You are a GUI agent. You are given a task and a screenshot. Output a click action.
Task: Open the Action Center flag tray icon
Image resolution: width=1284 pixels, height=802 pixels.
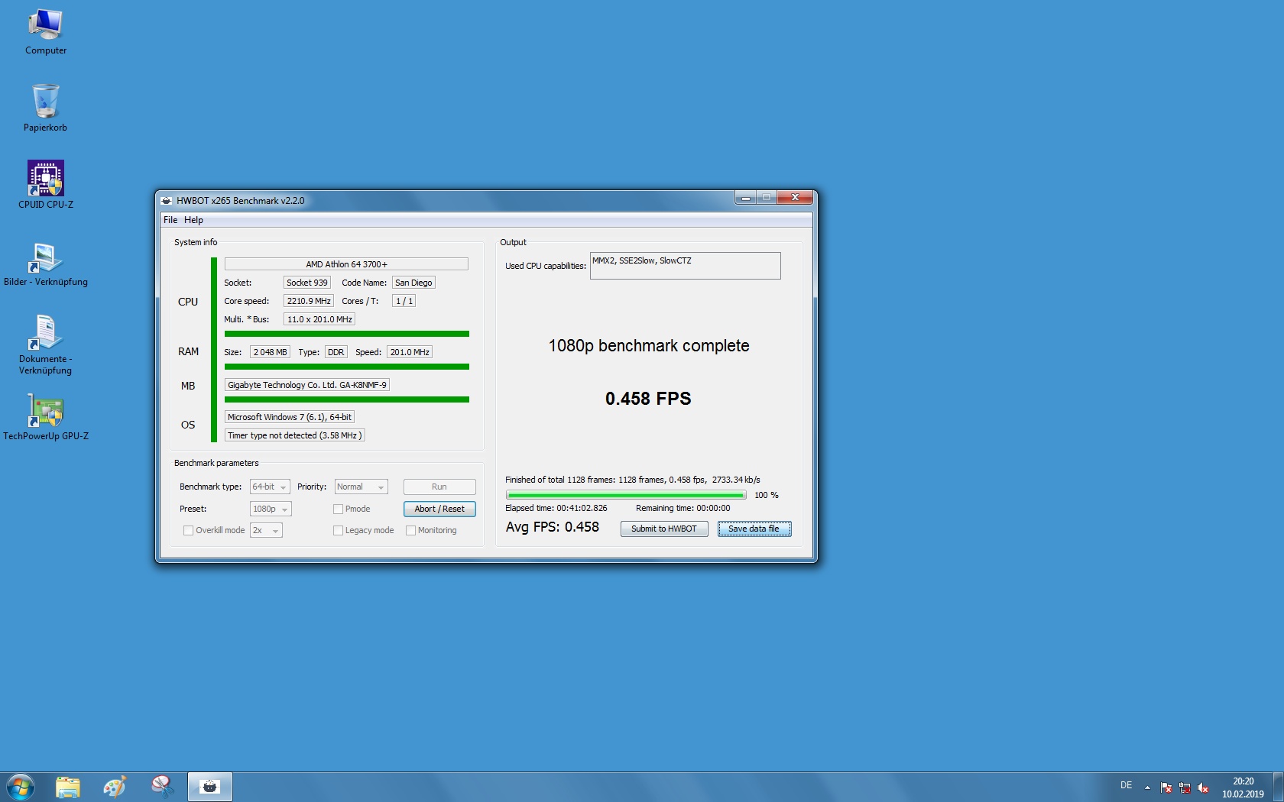pyautogui.click(x=1166, y=787)
